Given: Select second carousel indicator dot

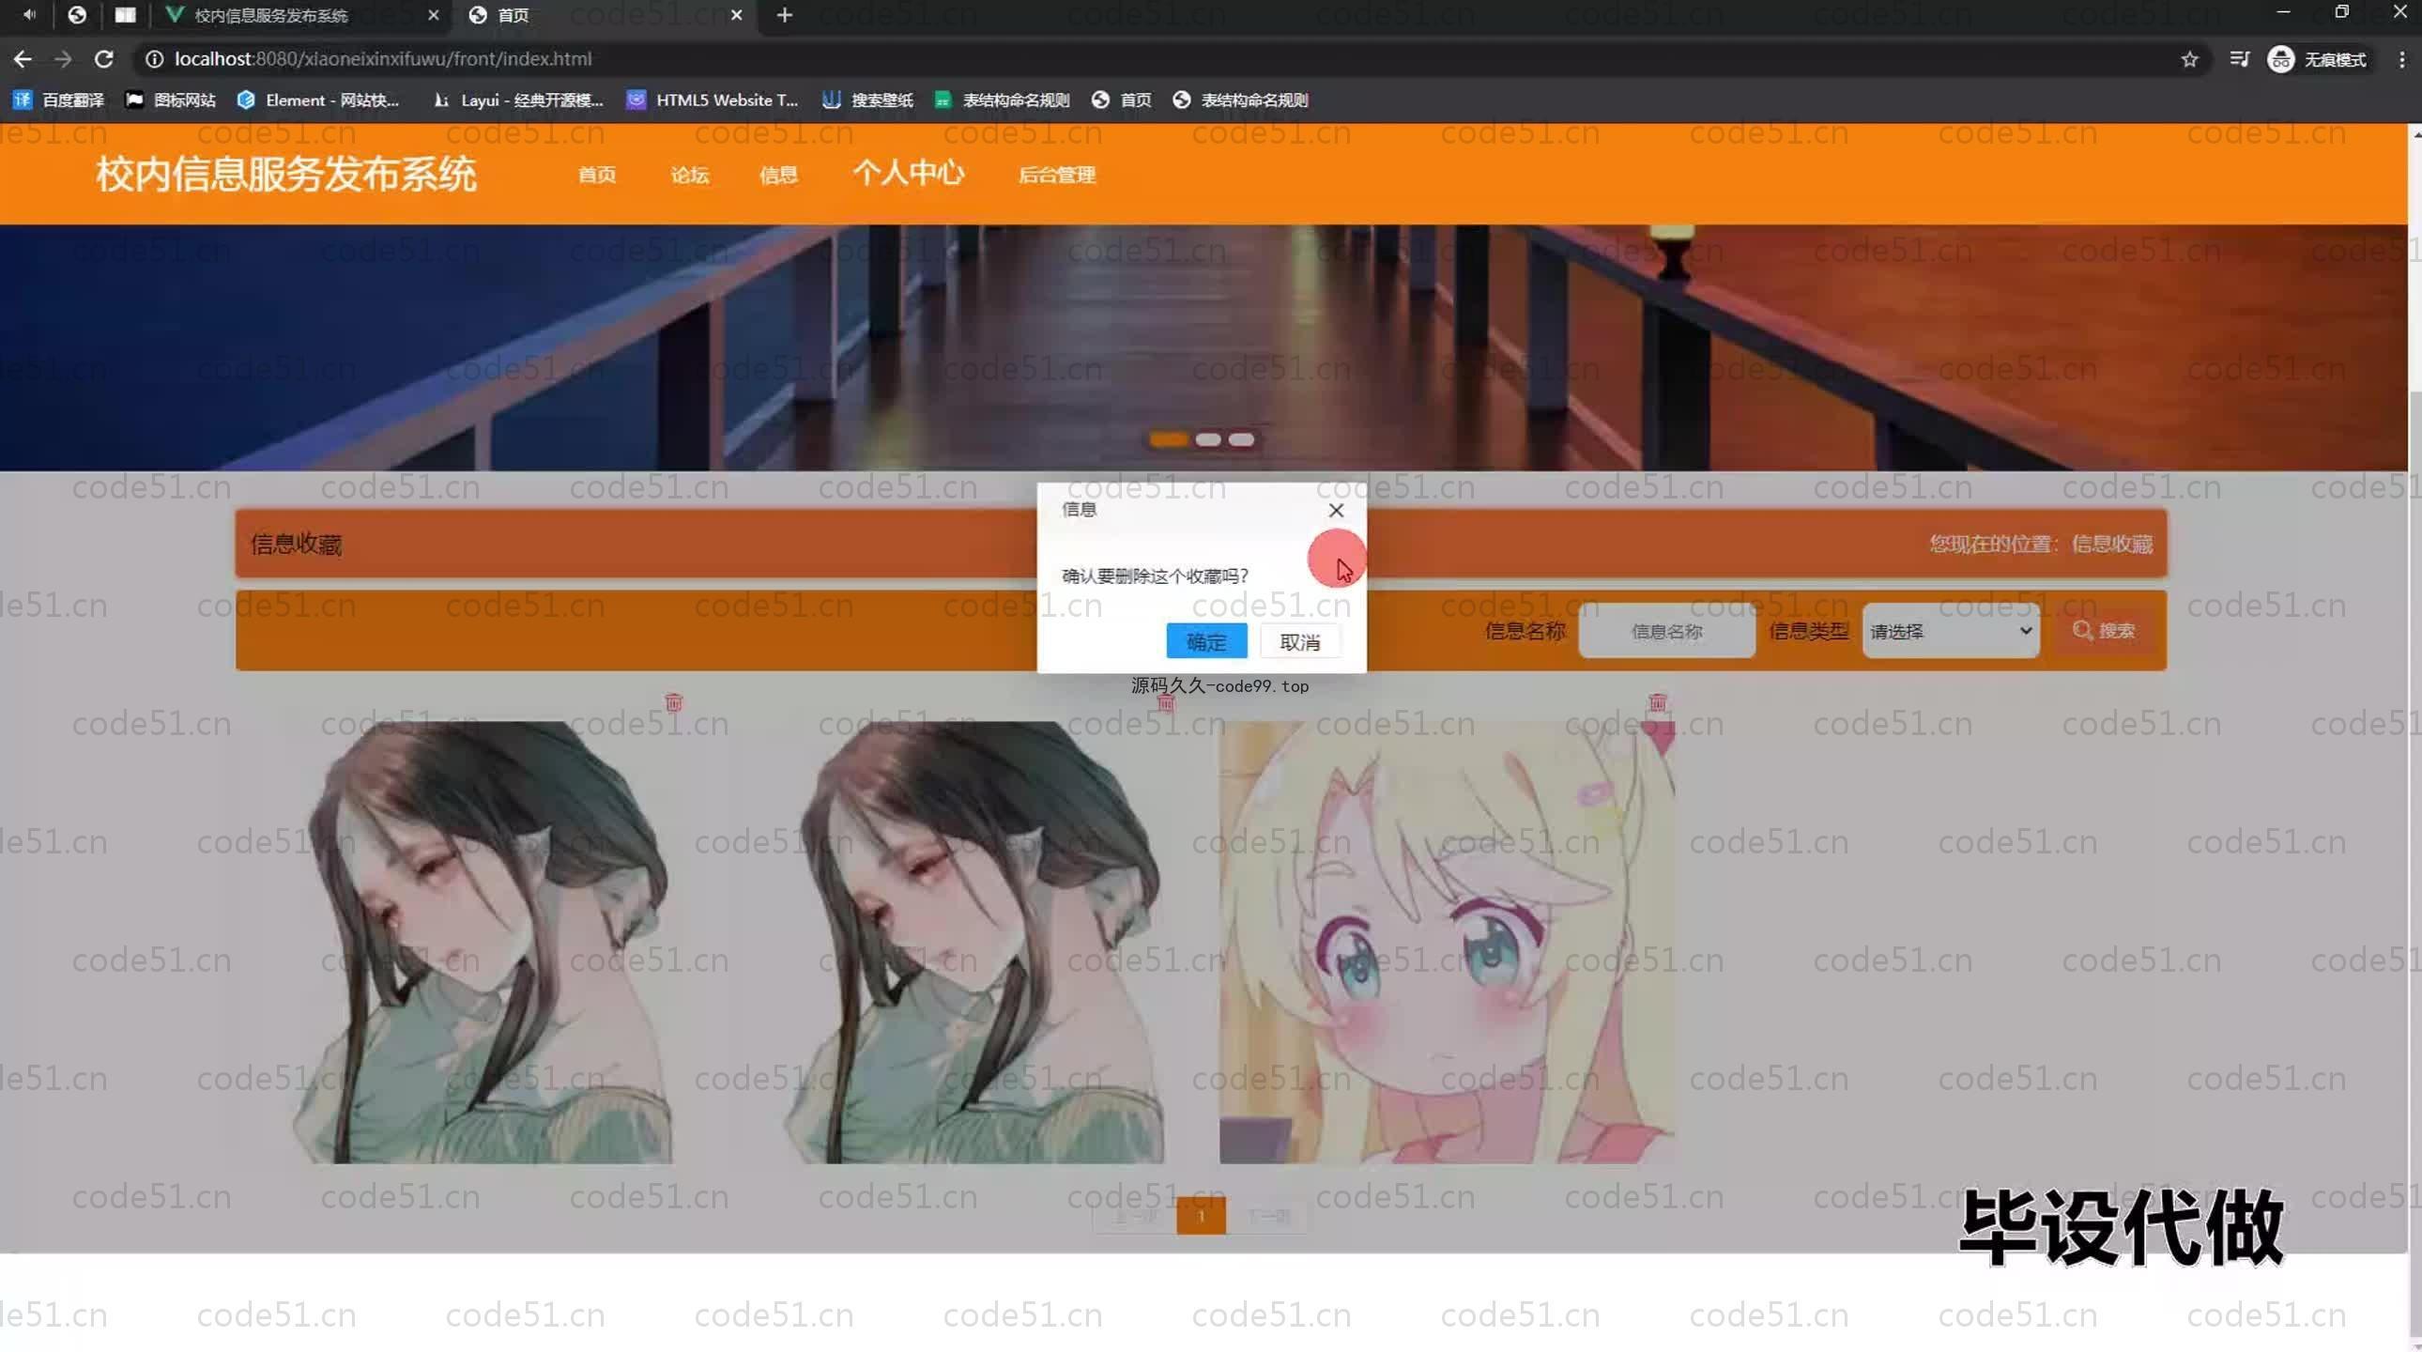Looking at the screenshot, I should point(1208,439).
